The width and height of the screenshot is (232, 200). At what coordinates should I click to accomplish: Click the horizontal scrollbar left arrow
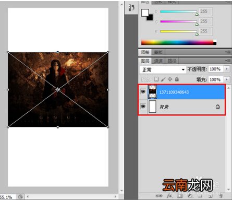pos(28,197)
